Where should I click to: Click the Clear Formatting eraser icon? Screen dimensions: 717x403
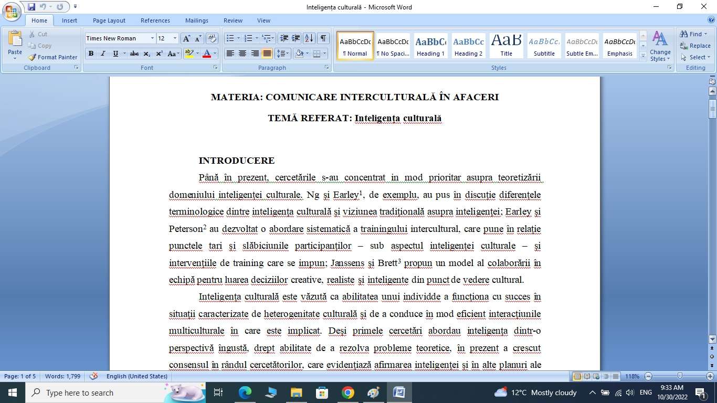(212, 38)
